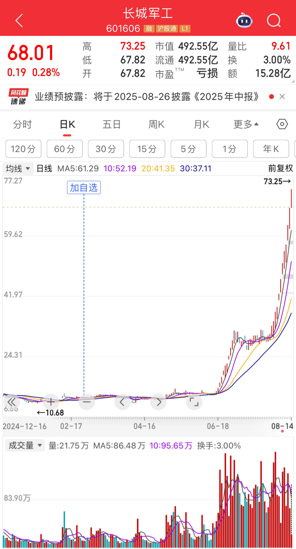Tap the 加自选 label
Viewport: 296px width, 549px height.
(84, 188)
